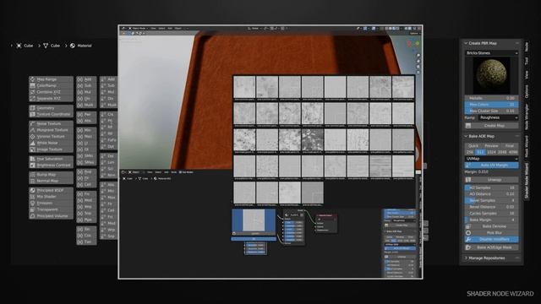Open the Select menu in viewport header
The width and height of the screenshot is (541, 304).
161,28
